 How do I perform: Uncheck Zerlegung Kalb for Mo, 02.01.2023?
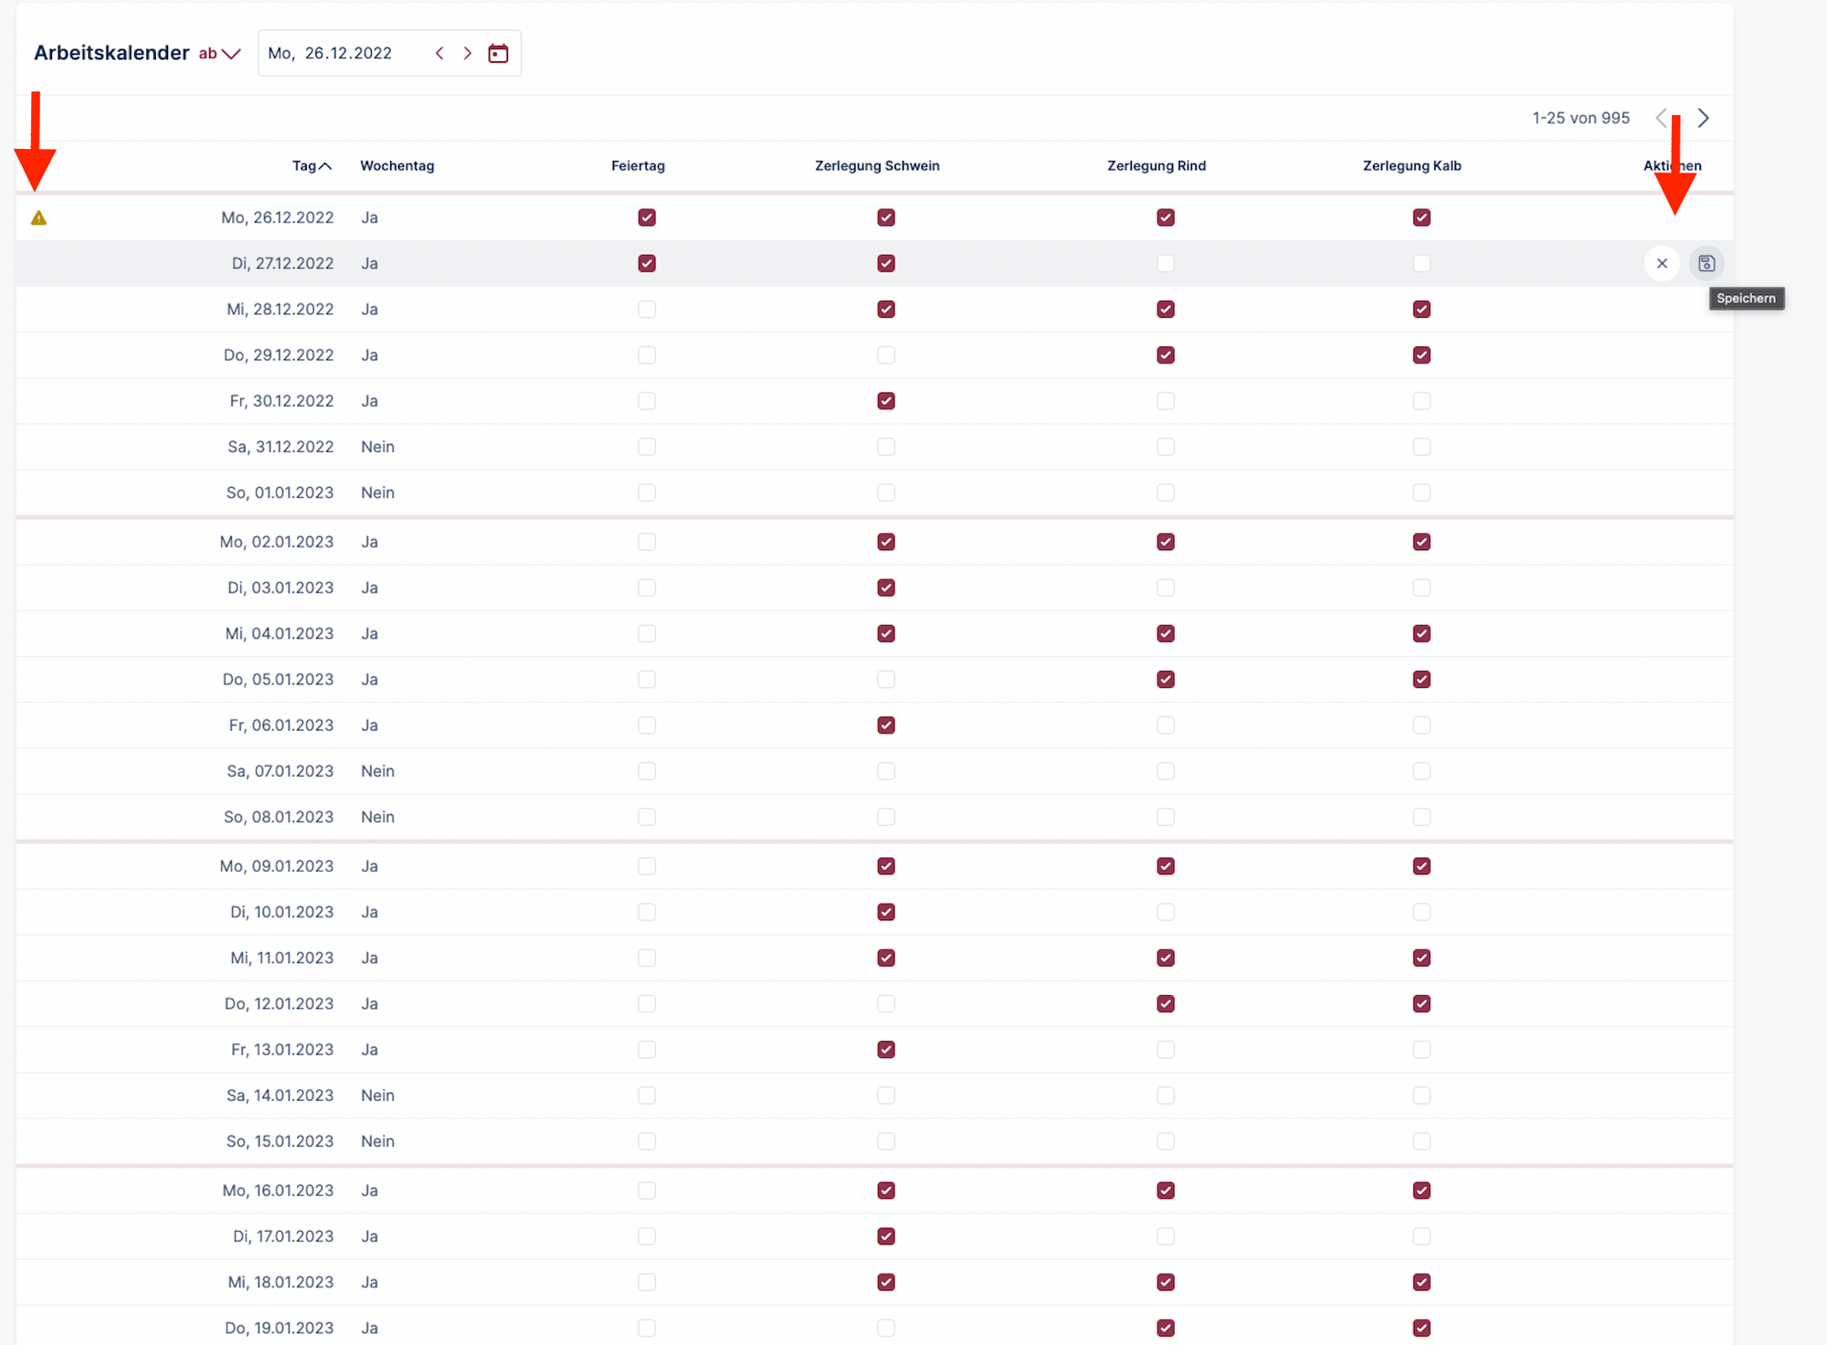pos(1420,542)
